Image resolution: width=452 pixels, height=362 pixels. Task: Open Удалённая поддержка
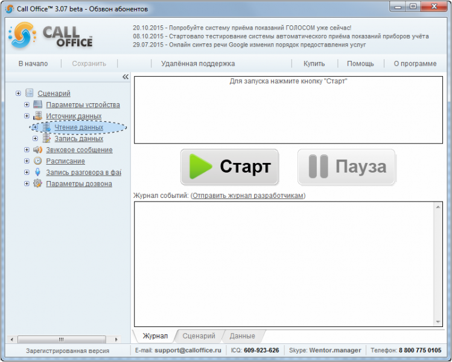198,64
